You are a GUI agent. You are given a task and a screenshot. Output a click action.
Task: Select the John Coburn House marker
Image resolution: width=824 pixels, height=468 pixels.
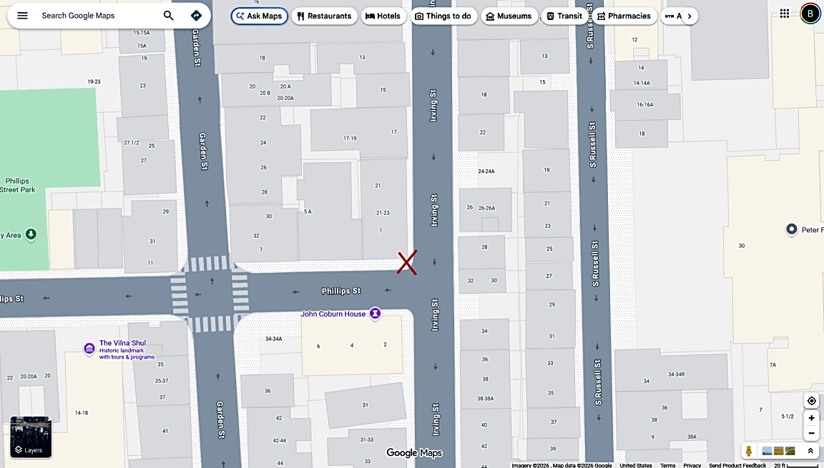click(x=375, y=314)
